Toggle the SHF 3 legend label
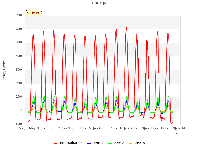The width and height of the screenshot is (199, 149). (140, 143)
